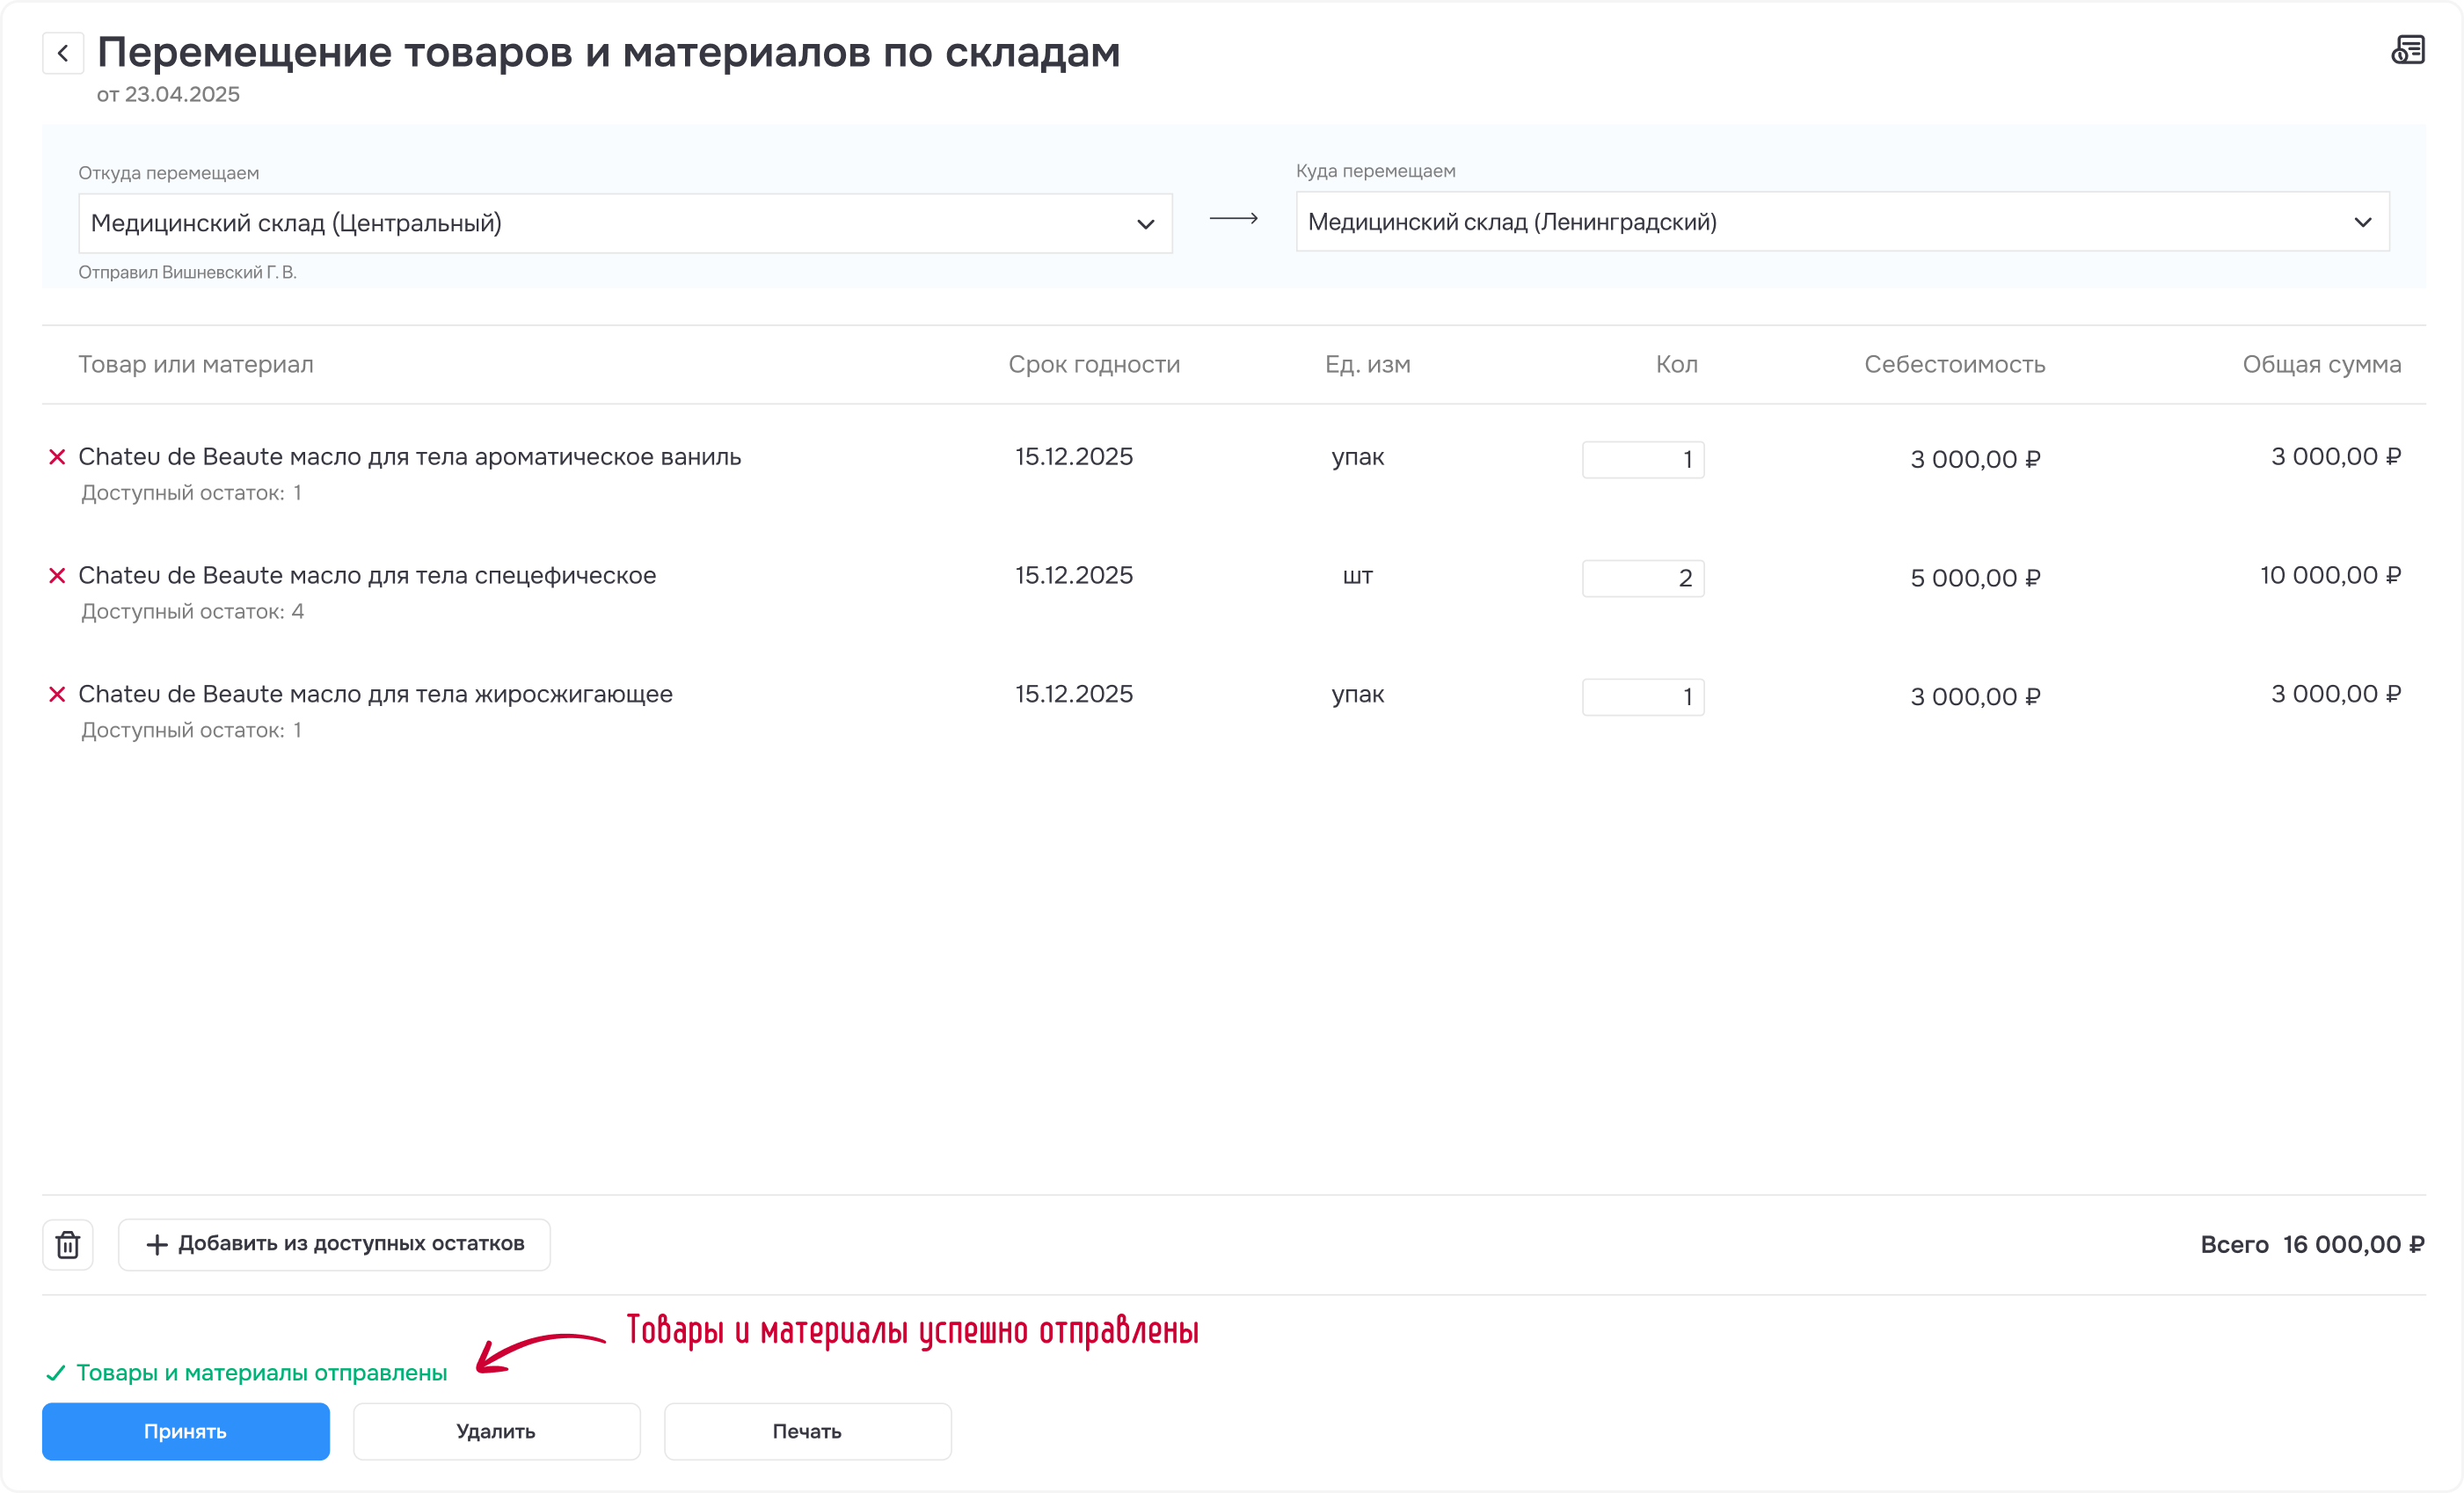
Task: Click the Добавить из доступных остатков button
Action: (335, 1245)
